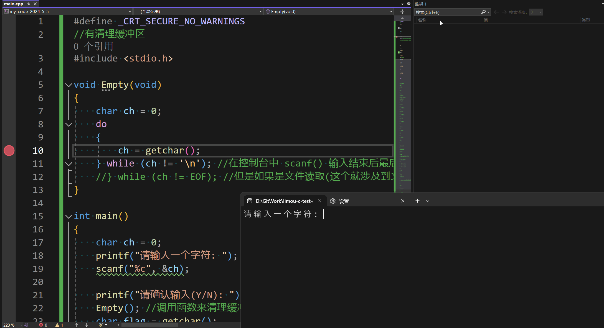This screenshot has height=328, width=604.
Task: Click the code cleanup broom icon
Action: [101, 325]
